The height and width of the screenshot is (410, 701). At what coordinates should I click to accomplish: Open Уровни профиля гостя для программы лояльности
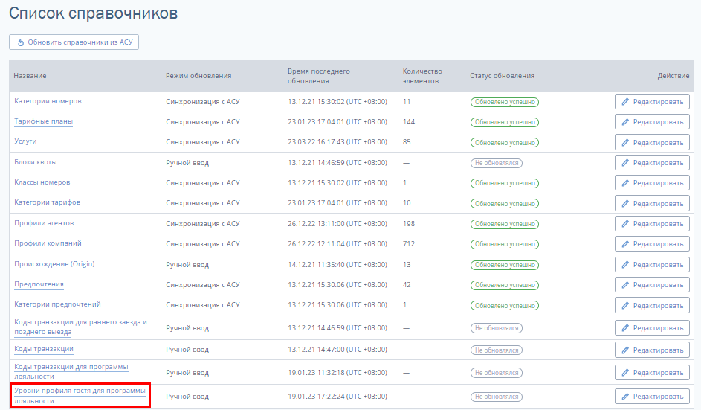click(x=80, y=396)
